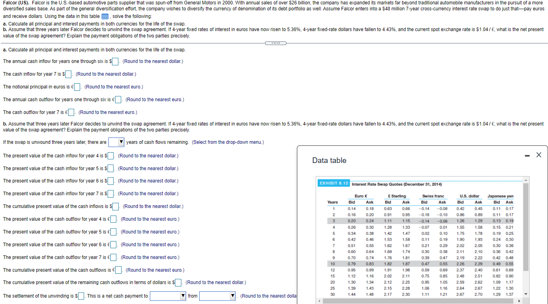Click the U.S. dollar 7-year bid 2.02

460,246
